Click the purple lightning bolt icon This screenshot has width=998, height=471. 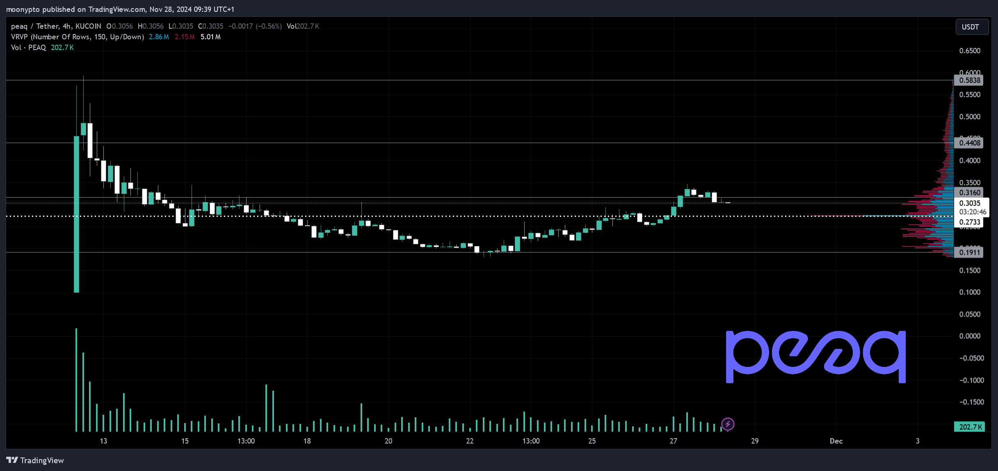728,424
